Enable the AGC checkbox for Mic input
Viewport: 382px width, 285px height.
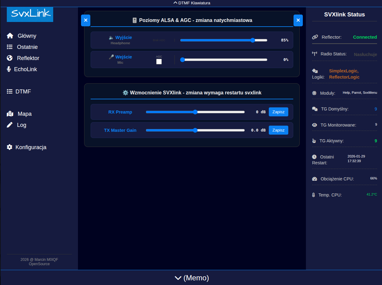159,62
